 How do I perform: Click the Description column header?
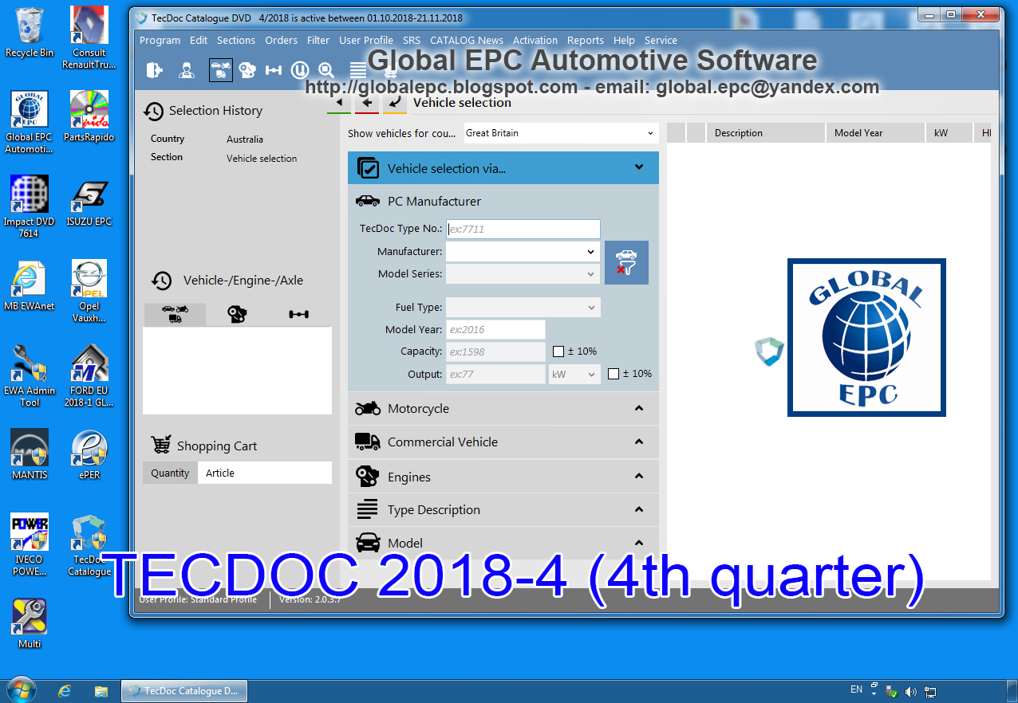(x=766, y=133)
